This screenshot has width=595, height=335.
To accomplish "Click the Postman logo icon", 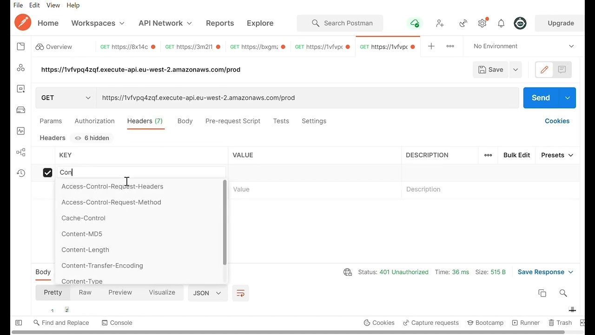I will [x=23, y=23].
